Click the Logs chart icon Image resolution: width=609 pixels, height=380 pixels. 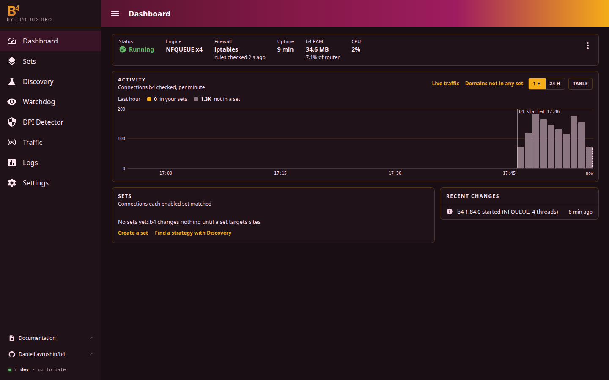pyautogui.click(x=12, y=163)
